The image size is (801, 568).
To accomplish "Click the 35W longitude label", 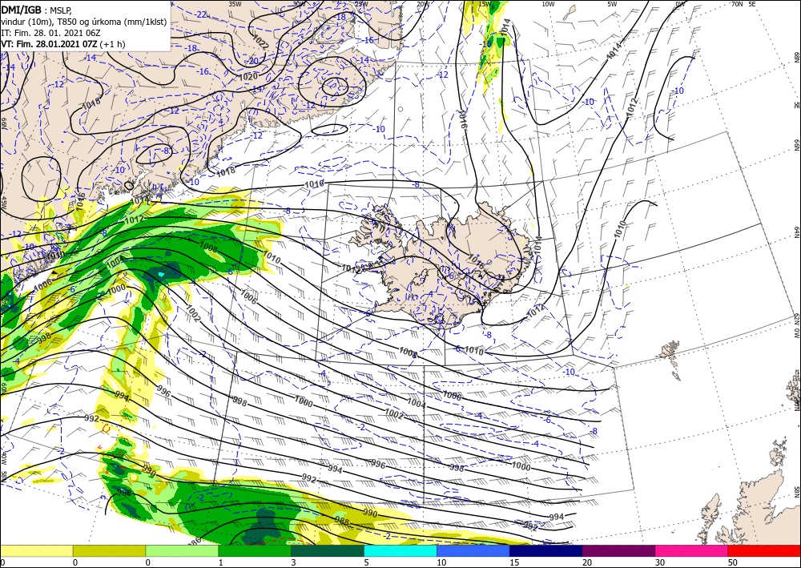I will click(235, 4).
